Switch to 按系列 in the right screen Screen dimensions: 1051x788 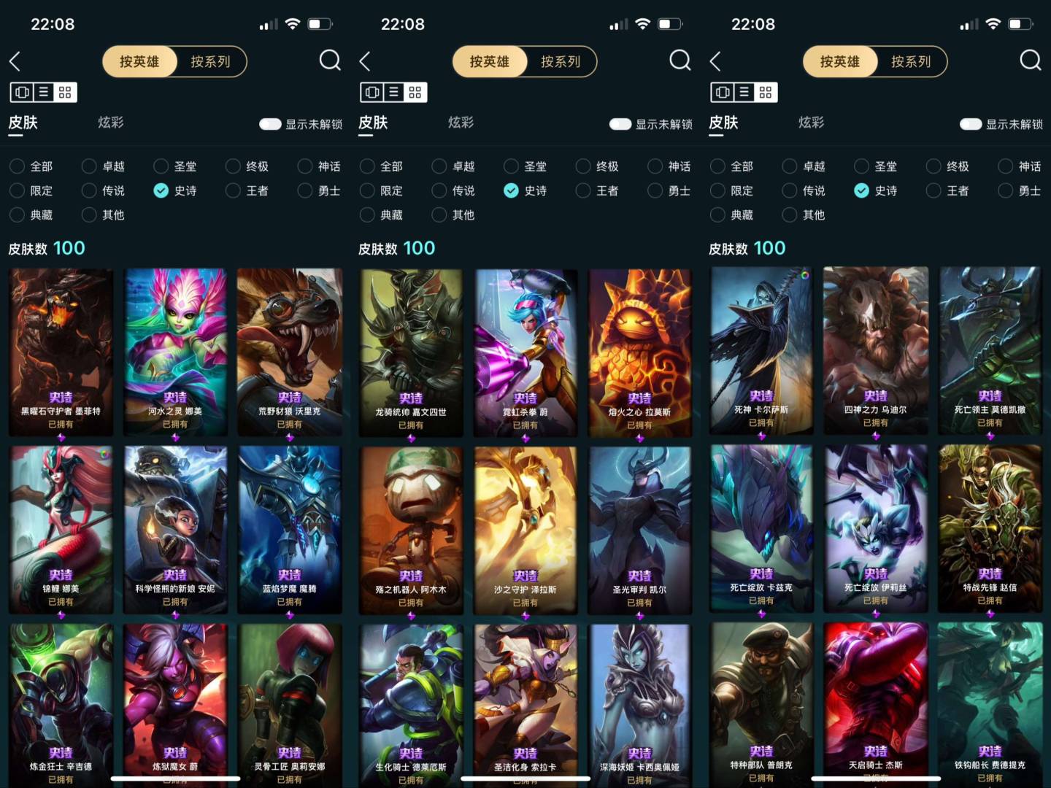point(911,61)
